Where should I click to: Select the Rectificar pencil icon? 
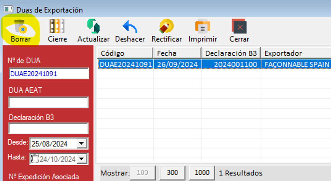click(x=167, y=27)
